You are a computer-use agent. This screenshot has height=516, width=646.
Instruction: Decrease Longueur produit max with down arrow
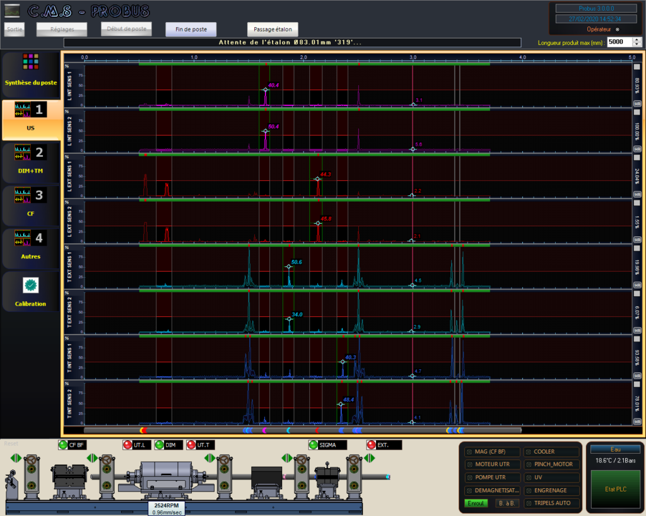click(x=637, y=45)
